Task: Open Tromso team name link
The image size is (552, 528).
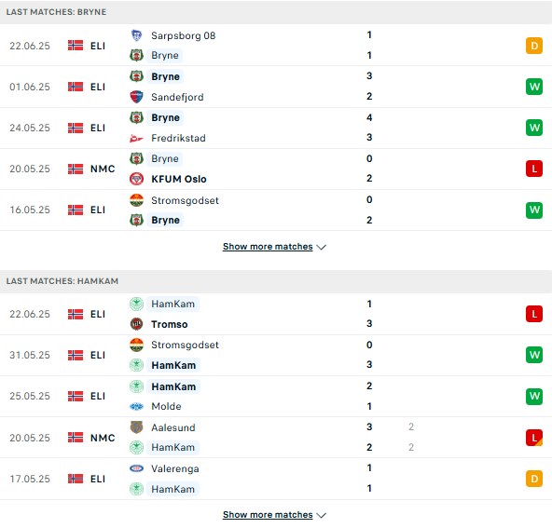Action: pos(170,324)
